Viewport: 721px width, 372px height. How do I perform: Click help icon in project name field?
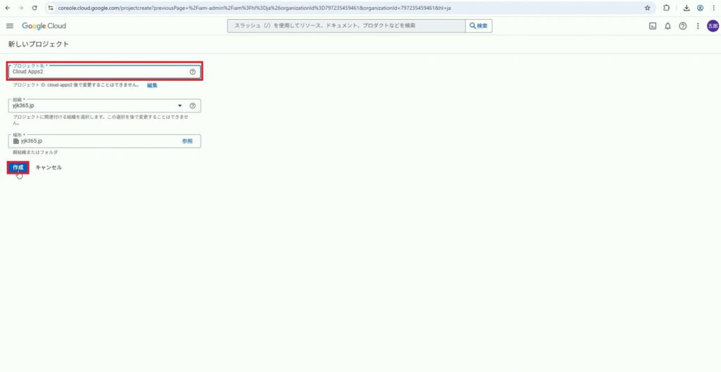[192, 72]
